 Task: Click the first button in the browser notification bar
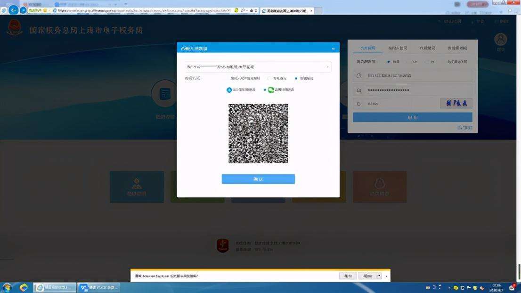348,276
